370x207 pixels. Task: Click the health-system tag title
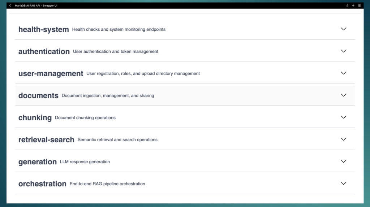(x=43, y=30)
